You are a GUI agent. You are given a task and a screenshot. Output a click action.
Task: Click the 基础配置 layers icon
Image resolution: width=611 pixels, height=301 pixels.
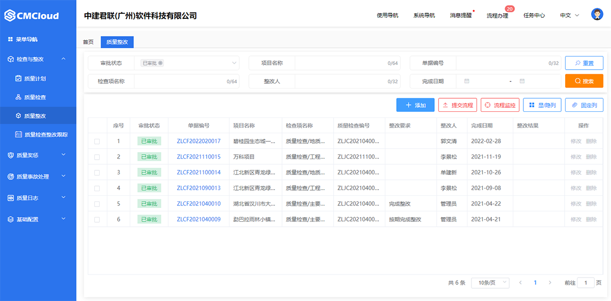click(x=11, y=219)
